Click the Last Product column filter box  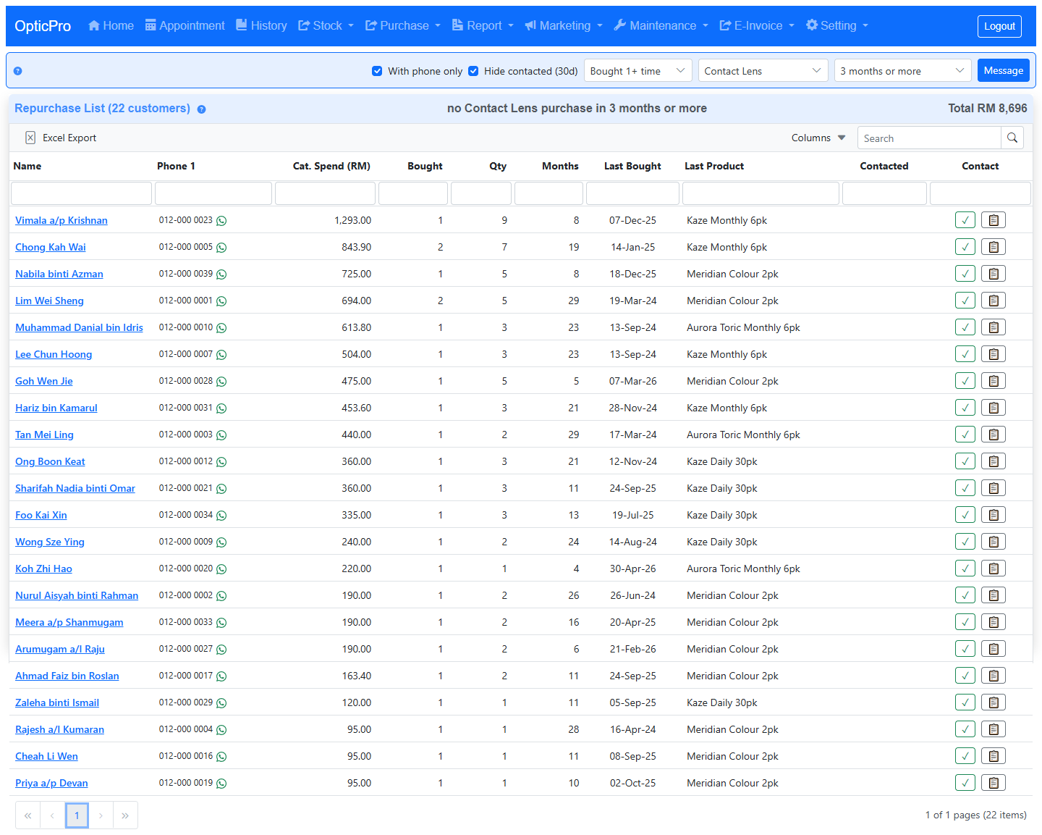pos(761,193)
